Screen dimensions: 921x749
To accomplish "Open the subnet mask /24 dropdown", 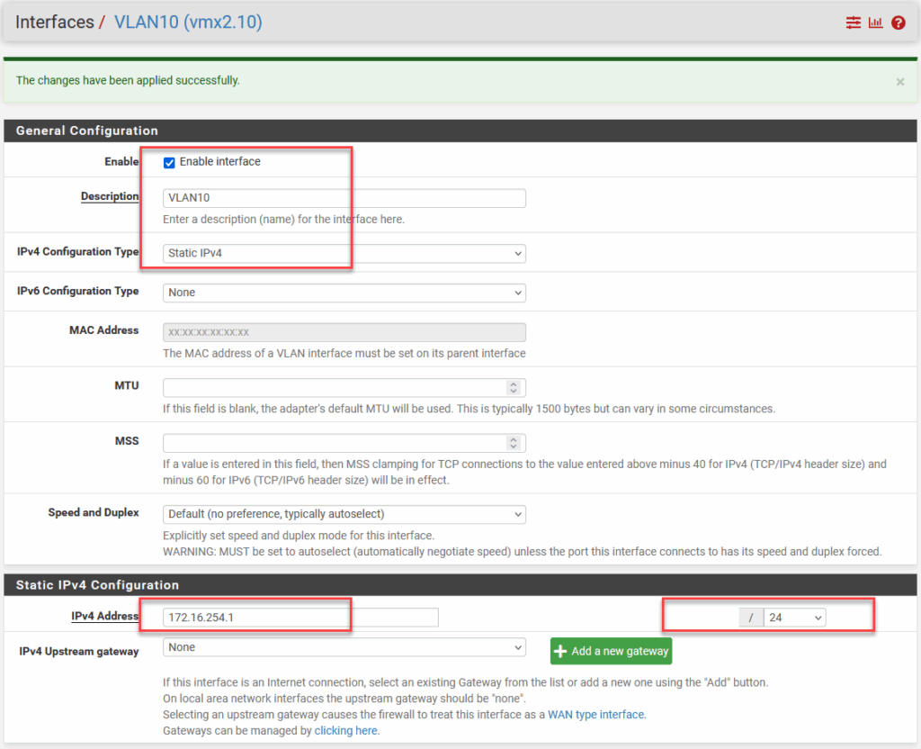I will 794,618.
